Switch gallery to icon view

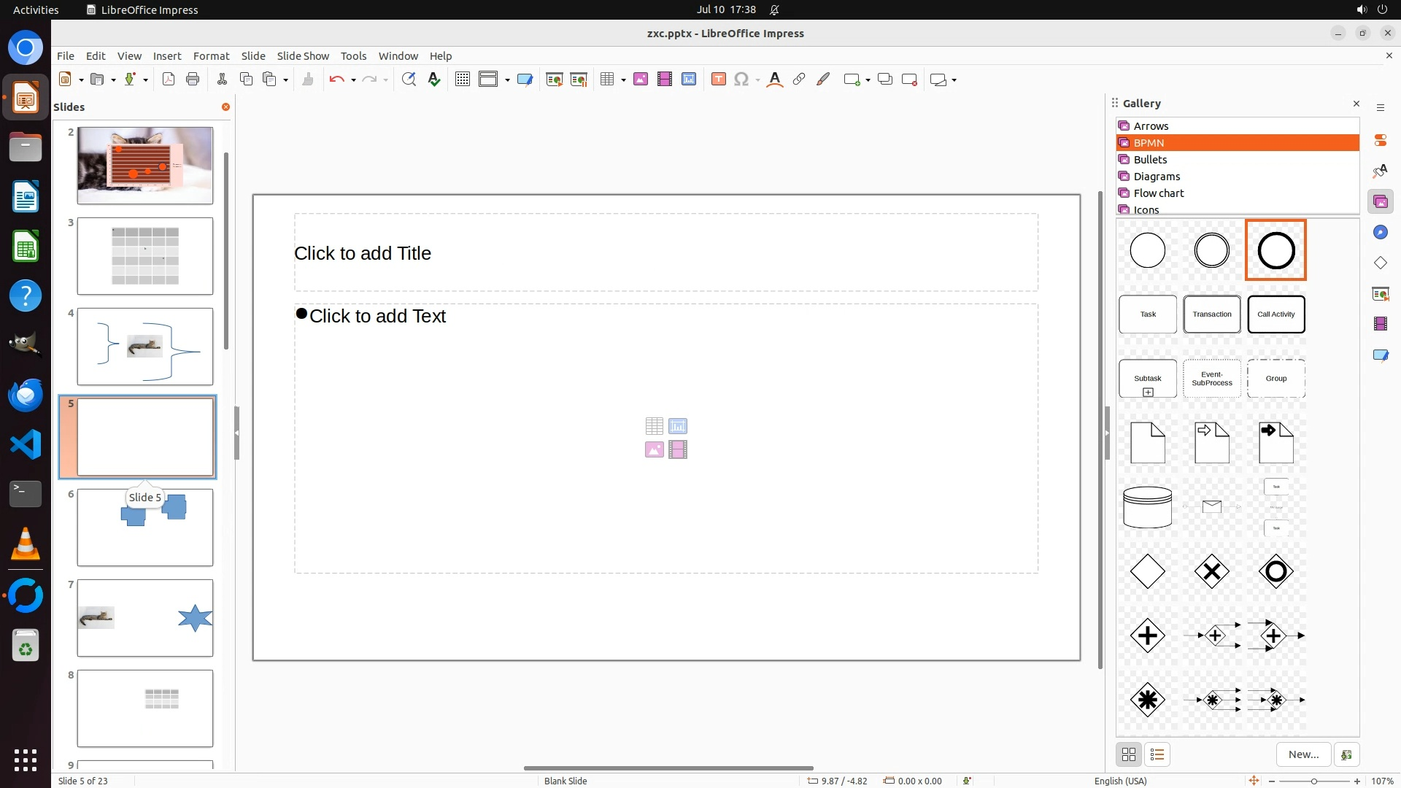pyautogui.click(x=1129, y=754)
